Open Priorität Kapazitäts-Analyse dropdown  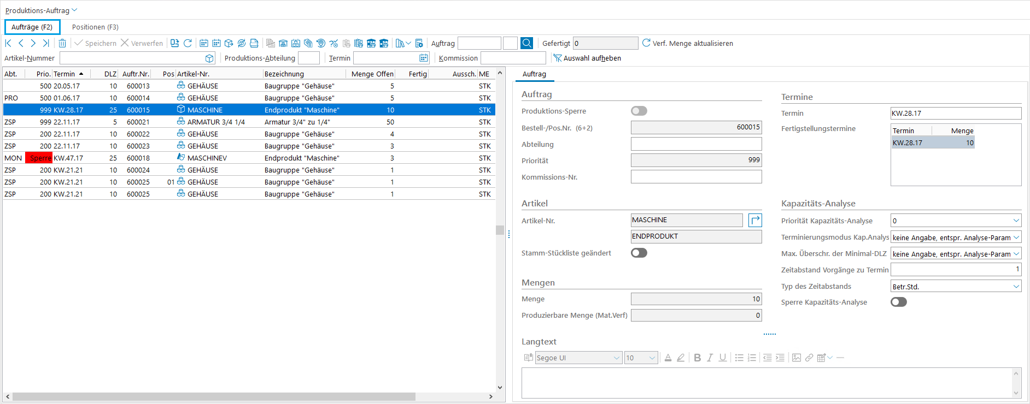1016,221
